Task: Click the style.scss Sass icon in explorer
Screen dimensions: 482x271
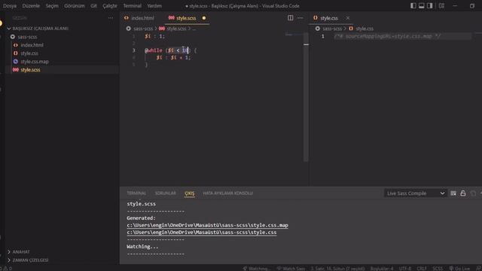Action: (x=15, y=70)
